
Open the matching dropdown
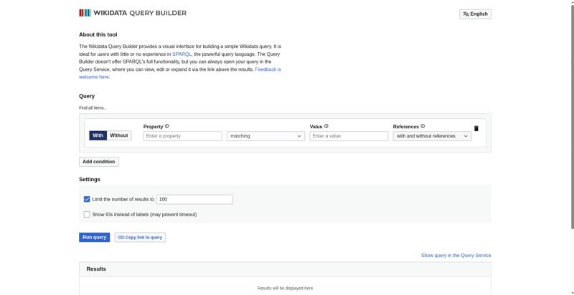[x=265, y=136]
